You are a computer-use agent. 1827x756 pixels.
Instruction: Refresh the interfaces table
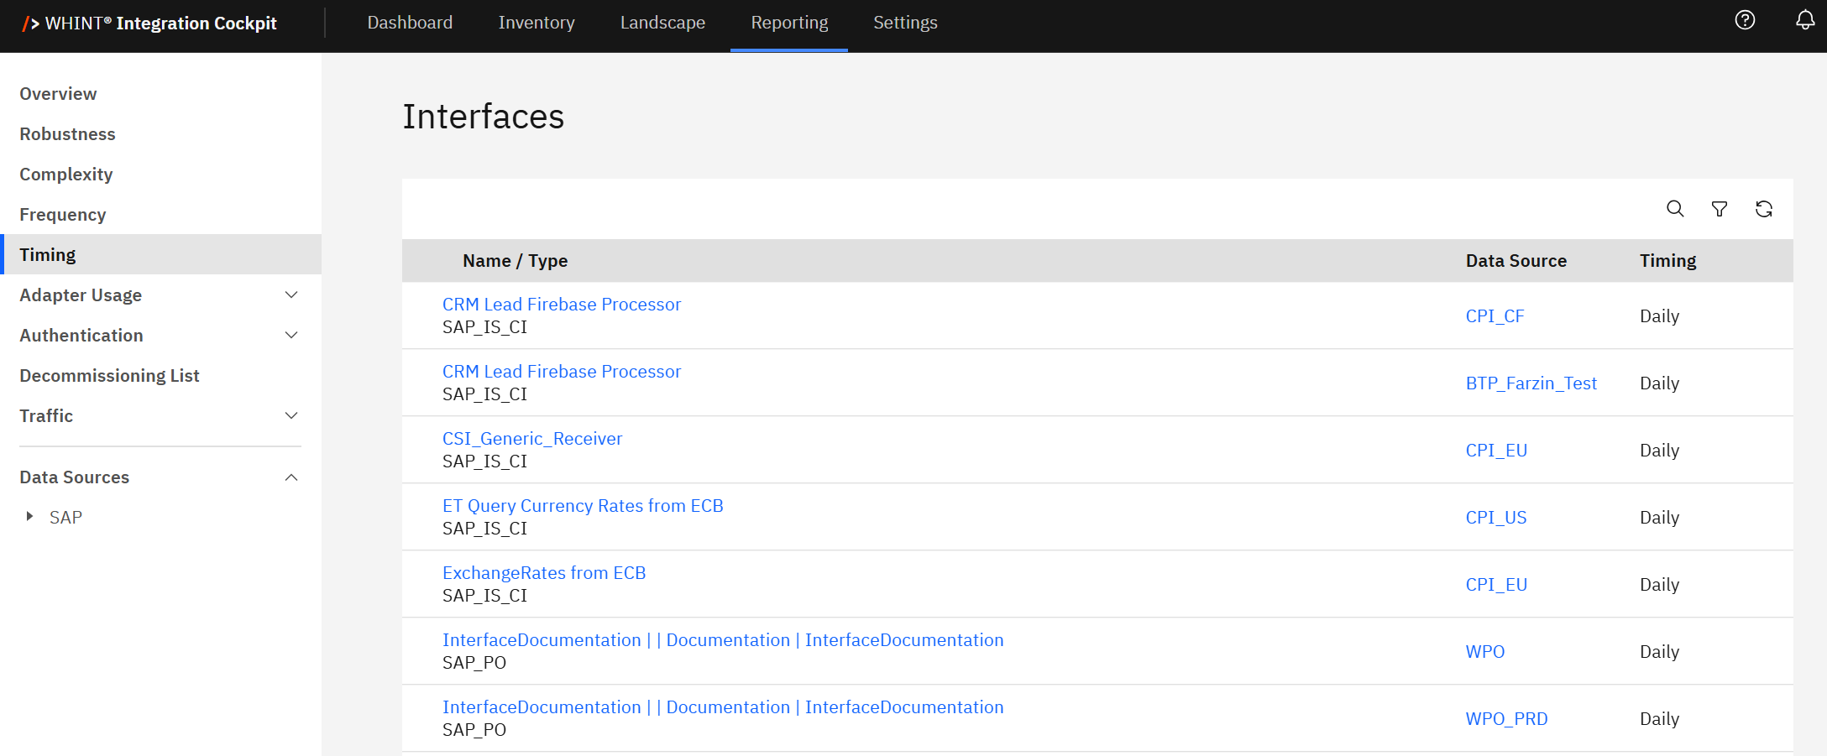(x=1764, y=209)
